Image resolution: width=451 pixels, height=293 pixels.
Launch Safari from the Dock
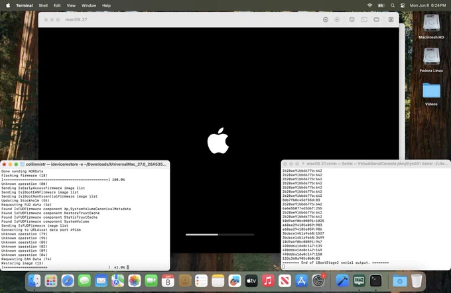click(68, 280)
